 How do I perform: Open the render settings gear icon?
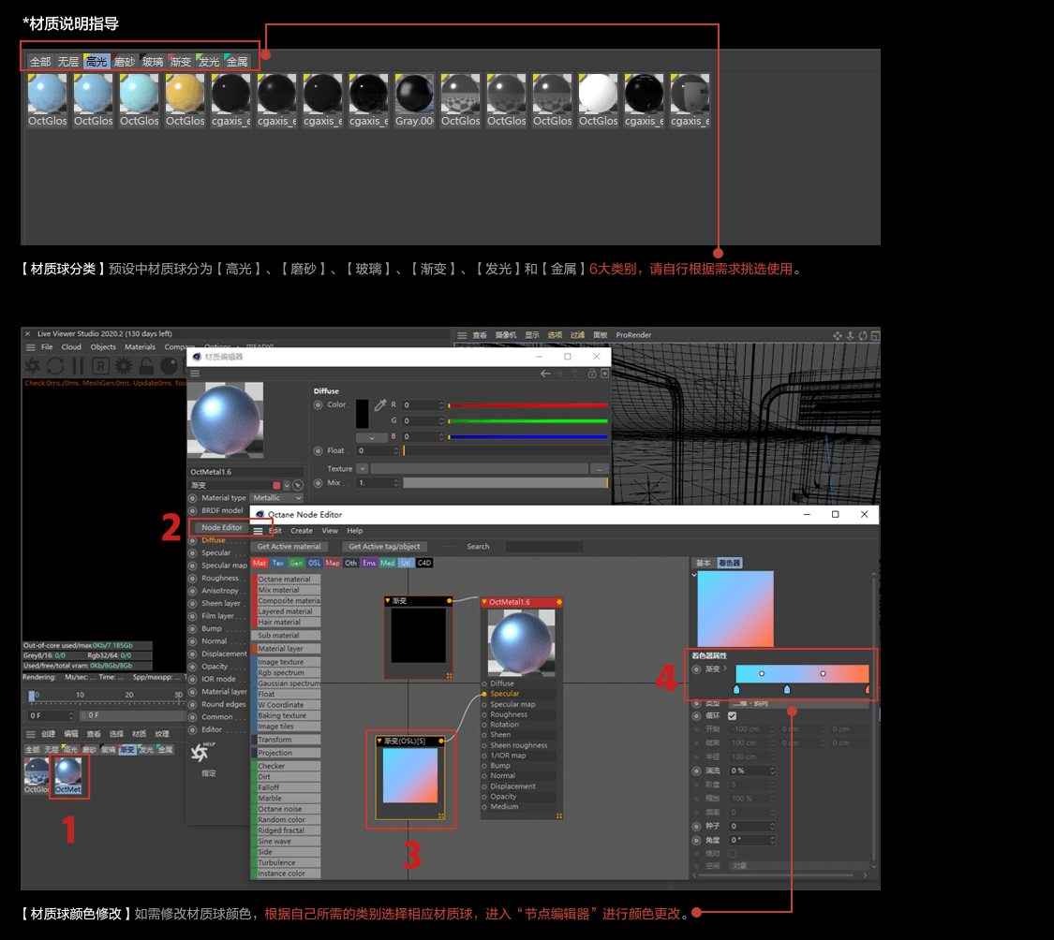124,366
